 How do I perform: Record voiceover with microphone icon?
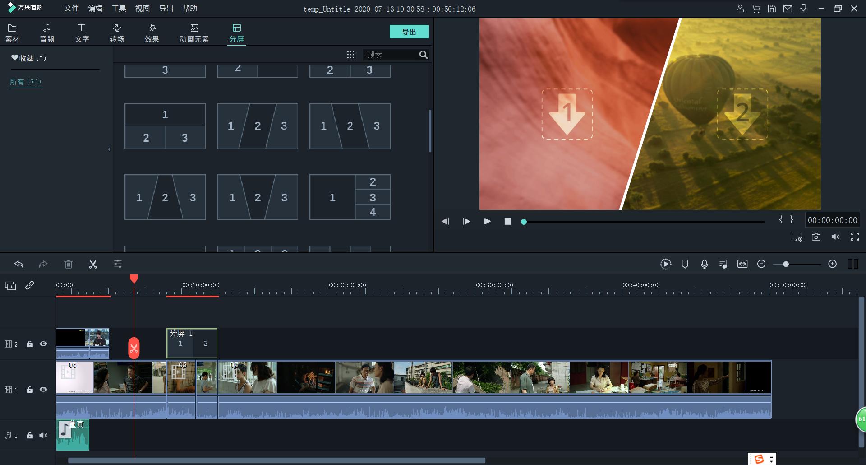coord(705,264)
